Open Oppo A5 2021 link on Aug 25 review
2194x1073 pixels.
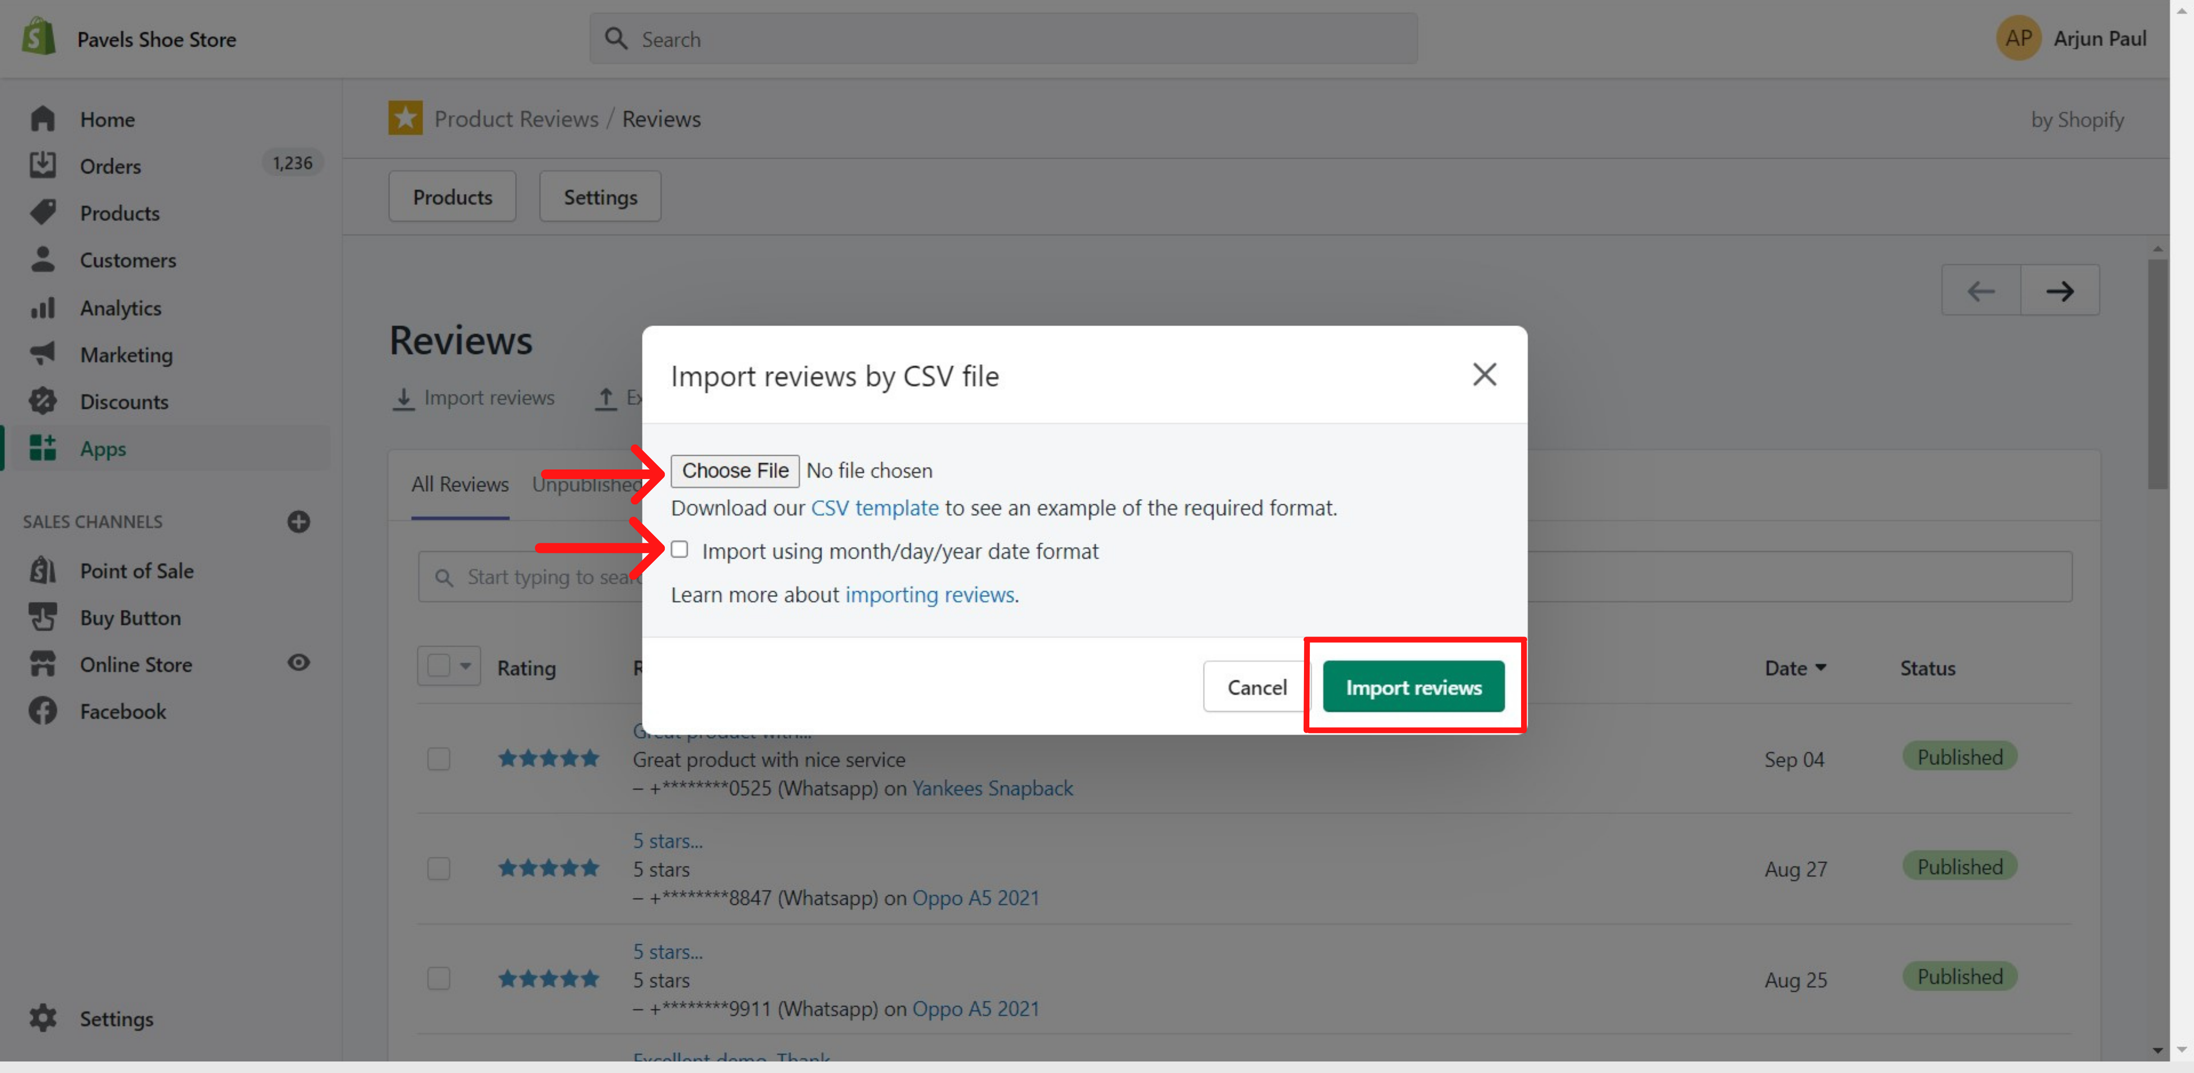pyautogui.click(x=975, y=1008)
